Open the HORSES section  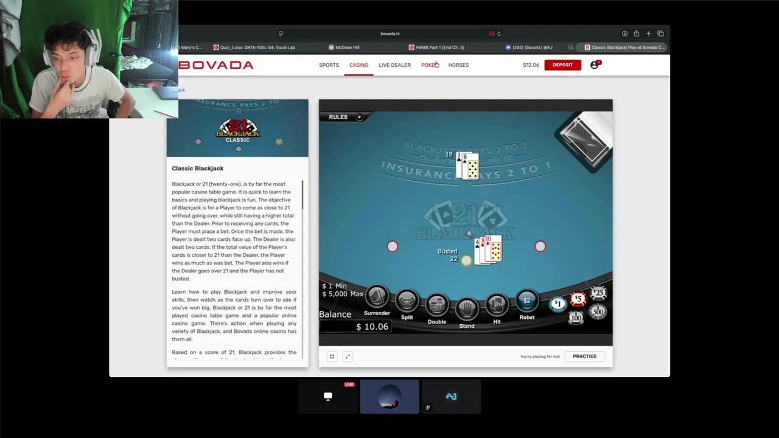458,65
